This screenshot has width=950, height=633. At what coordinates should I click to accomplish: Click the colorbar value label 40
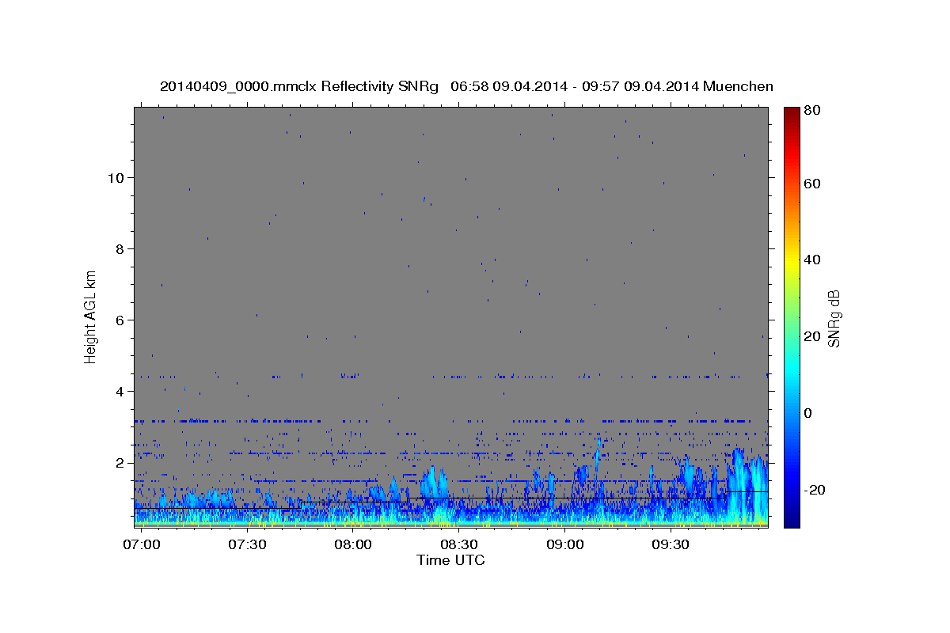pos(813,260)
